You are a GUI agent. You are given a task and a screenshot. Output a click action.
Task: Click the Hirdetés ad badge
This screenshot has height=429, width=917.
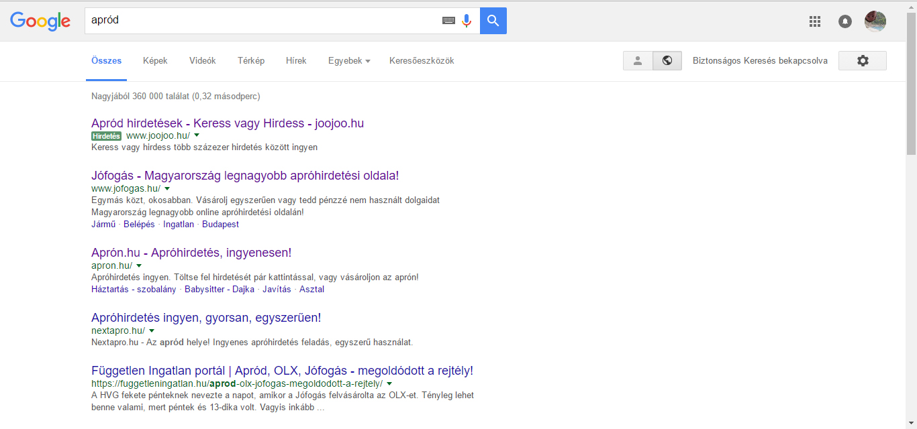pyautogui.click(x=107, y=136)
